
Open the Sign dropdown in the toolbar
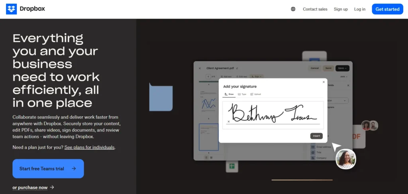pos(257,76)
